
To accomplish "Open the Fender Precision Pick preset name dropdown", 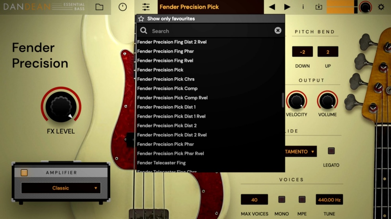I will 210,7.
